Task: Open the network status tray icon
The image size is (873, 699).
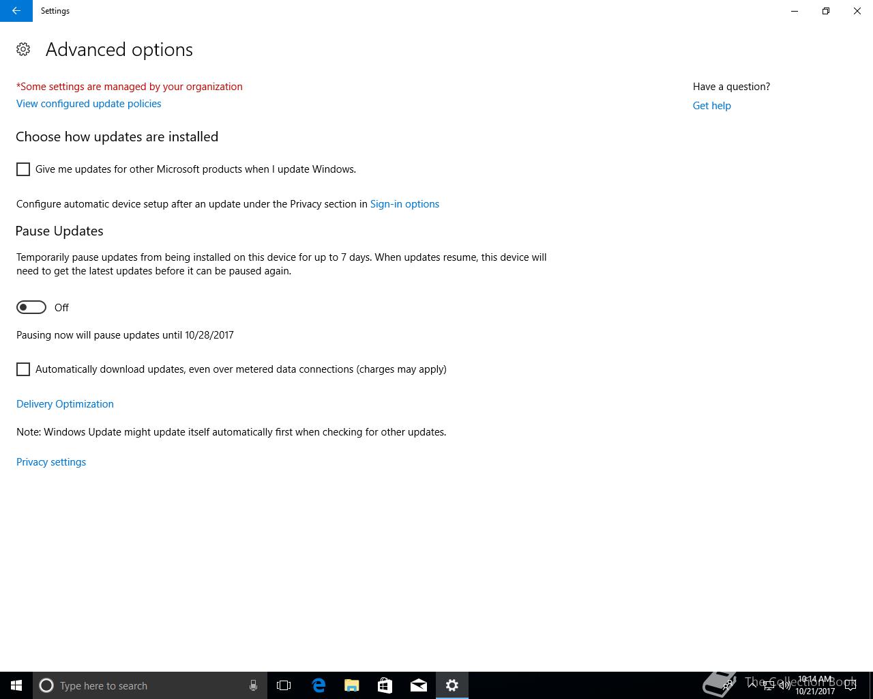Action: click(769, 685)
